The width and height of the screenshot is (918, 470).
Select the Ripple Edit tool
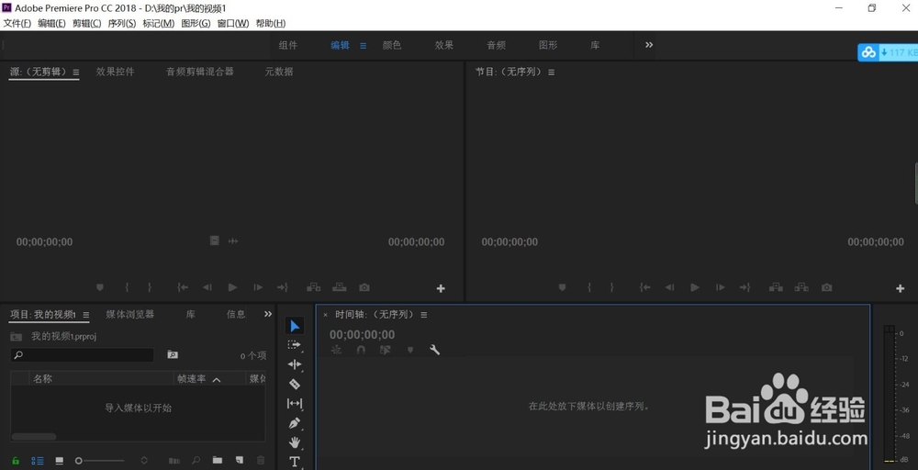click(x=295, y=364)
